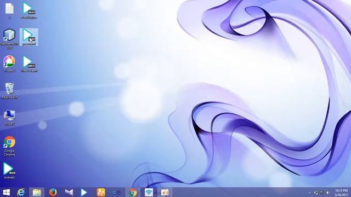The image size is (351, 197).
Task: Show hidden system tray icons
Action: (309, 193)
